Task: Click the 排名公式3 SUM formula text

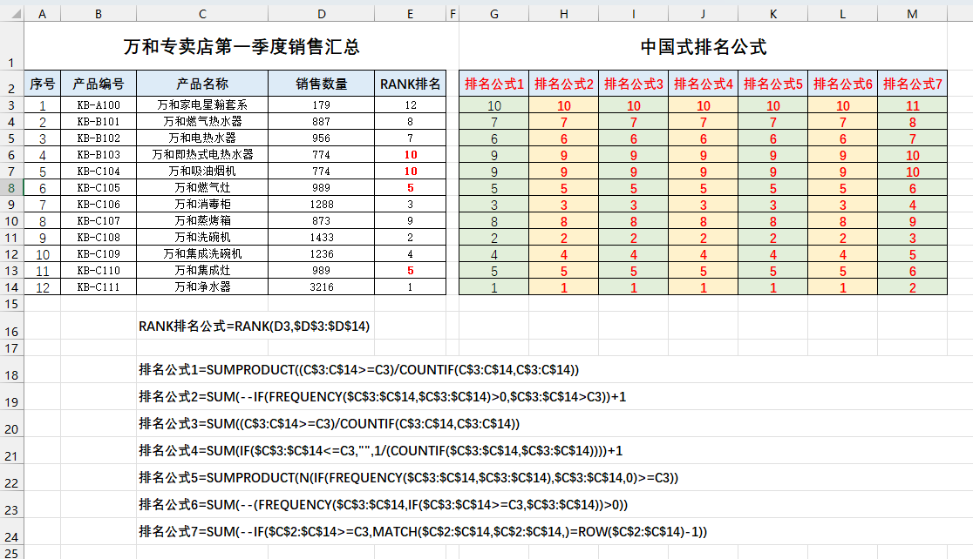Action: click(329, 424)
